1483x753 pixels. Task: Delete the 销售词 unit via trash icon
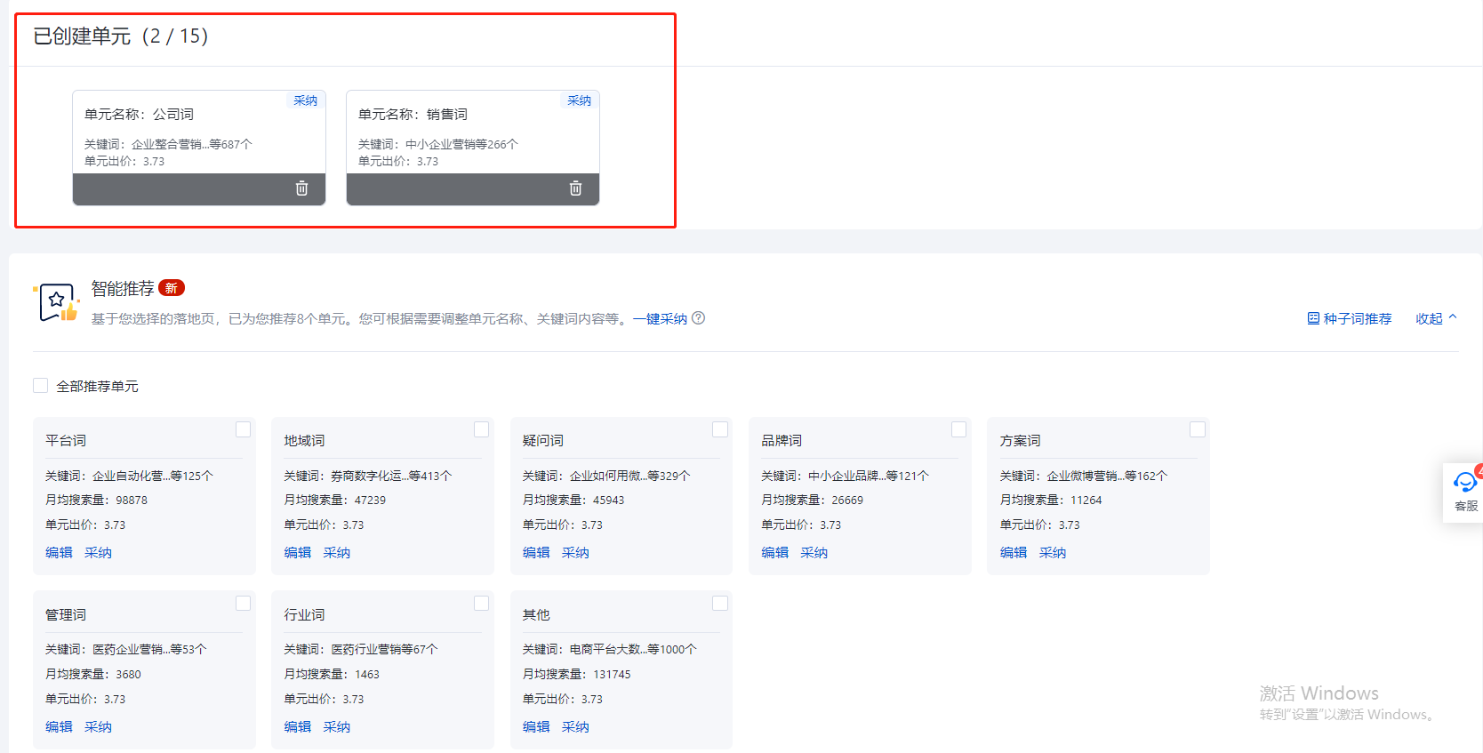click(x=575, y=188)
